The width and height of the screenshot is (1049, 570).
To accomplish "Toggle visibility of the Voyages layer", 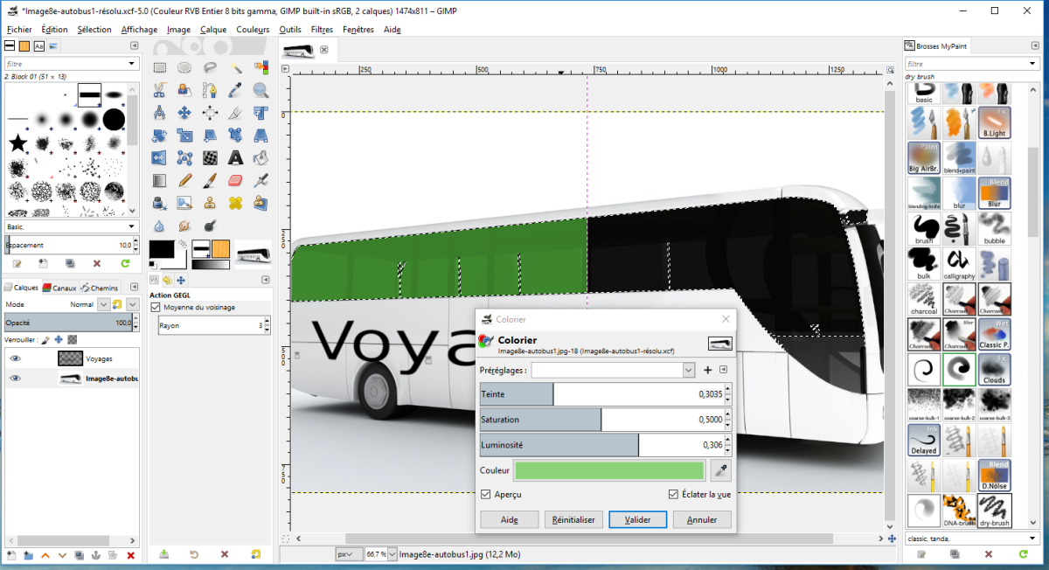I will click(14, 358).
